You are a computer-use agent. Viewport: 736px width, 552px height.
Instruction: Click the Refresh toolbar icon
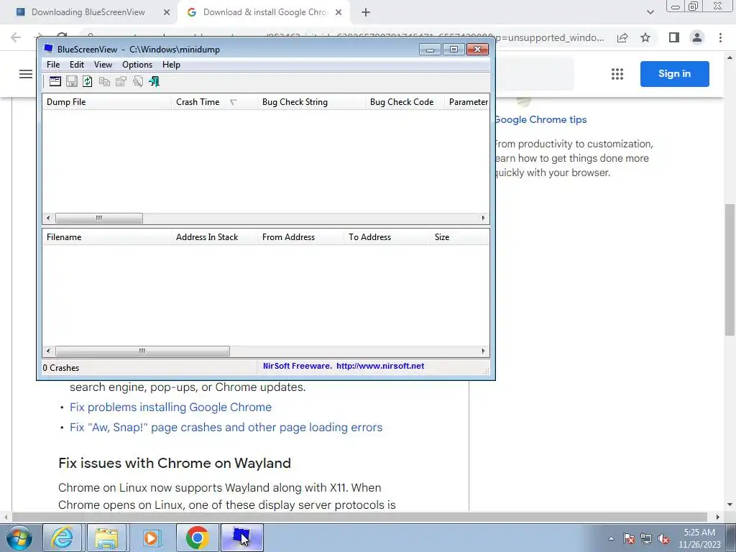87,81
